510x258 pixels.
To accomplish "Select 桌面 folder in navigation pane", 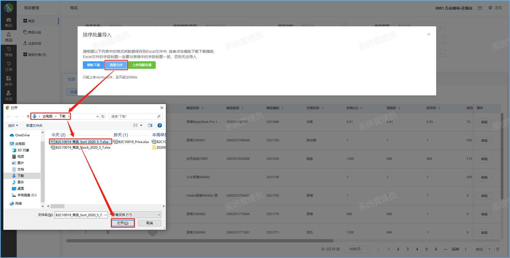I will point(18,189).
